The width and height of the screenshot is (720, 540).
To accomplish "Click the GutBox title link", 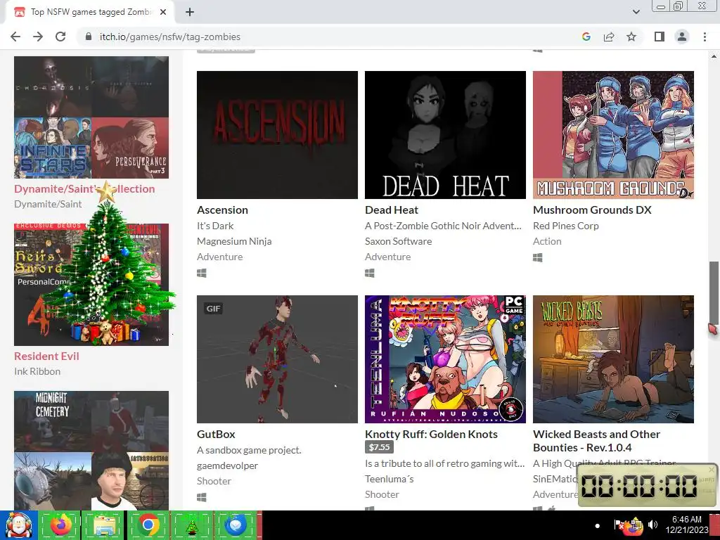I will tap(216, 434).
